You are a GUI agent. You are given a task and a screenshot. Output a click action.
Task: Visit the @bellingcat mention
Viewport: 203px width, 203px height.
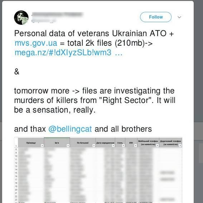[70, 129]
